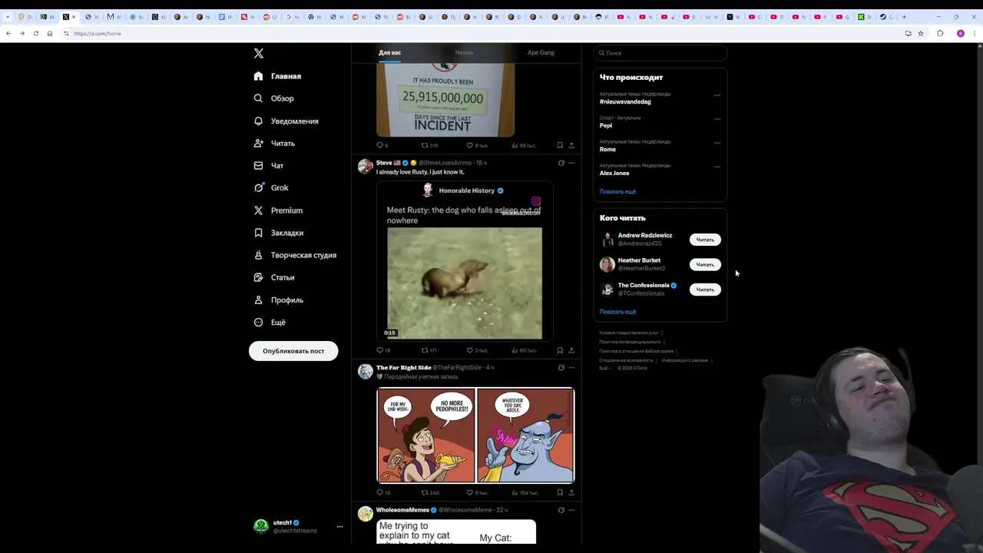Open options for Rome trend
Screen dimensions: 983x553
coord(717,143)
